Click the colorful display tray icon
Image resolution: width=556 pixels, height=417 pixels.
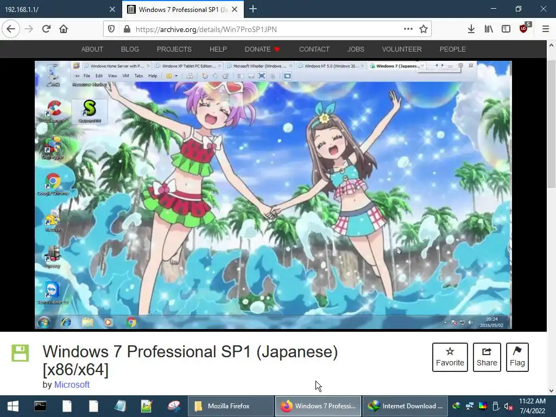[x=483, y=406]
